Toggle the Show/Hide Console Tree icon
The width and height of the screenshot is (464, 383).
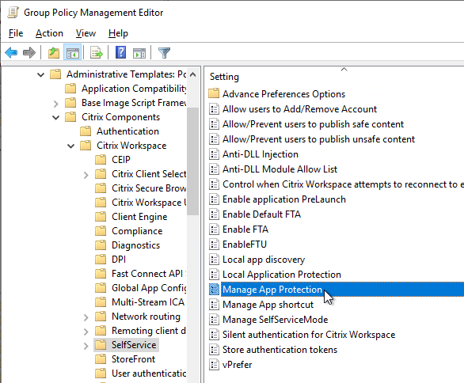click(73, 53)
